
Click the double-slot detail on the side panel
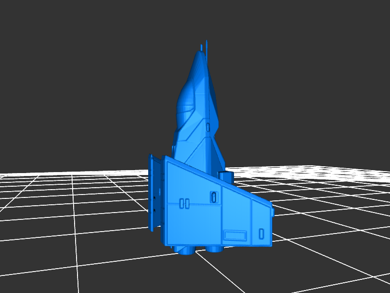pos(184,203)
